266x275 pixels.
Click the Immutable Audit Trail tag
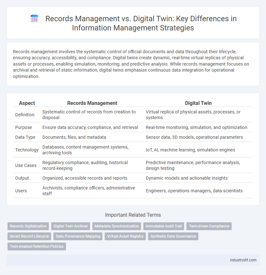click(x=164, y=226)
